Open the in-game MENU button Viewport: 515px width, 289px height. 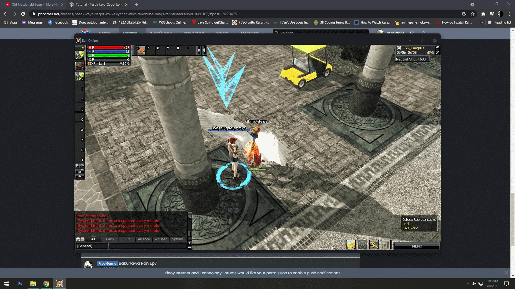417,246
